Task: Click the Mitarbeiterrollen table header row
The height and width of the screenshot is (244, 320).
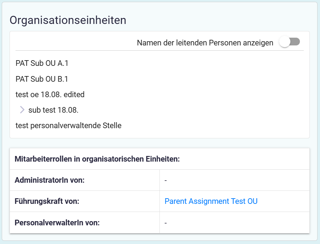Action: tap(97, 159)
